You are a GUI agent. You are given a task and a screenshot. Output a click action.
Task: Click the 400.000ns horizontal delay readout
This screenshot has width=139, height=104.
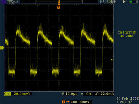click(80, 102)
